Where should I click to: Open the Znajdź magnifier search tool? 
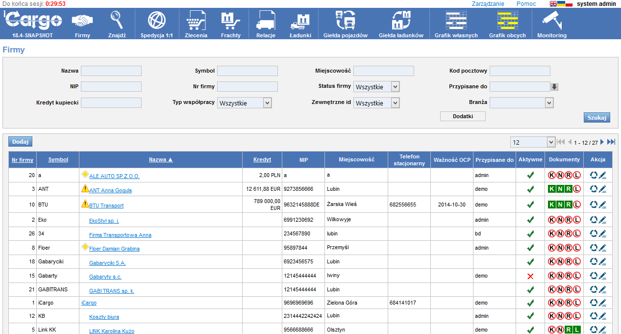click(x=117, y=22)
